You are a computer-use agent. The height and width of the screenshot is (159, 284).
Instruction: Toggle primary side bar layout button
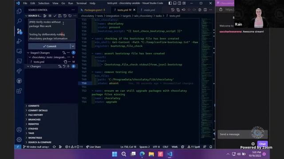pos(170,3)
